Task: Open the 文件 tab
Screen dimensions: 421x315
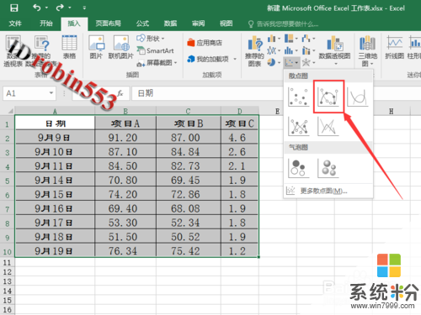Action: click(15, 24)
